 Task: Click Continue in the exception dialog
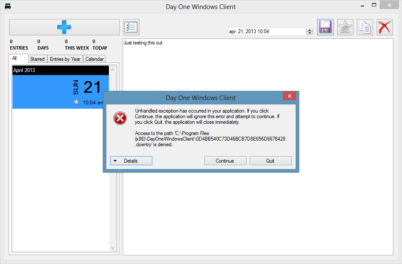pos(225,160)
